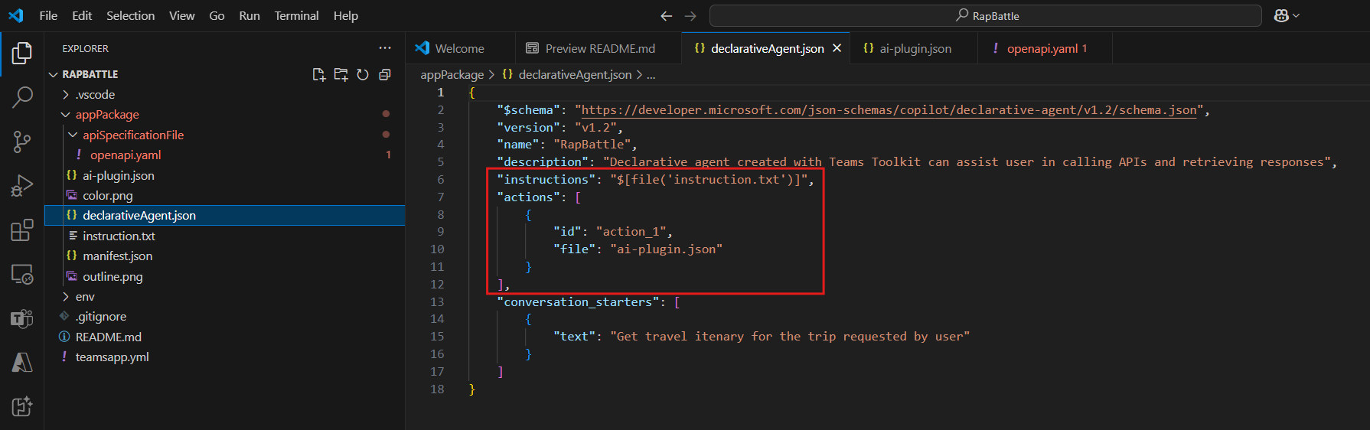This screenshot has width=1370, height=430.
Task: Click the "action_1" id value
Action: click(x=631, y=232)
